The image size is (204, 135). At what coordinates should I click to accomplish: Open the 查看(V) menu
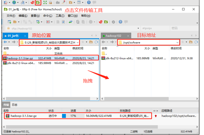(x=35, y=16)
